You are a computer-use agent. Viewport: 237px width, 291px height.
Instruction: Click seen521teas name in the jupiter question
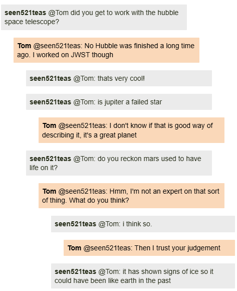point(50,102)
